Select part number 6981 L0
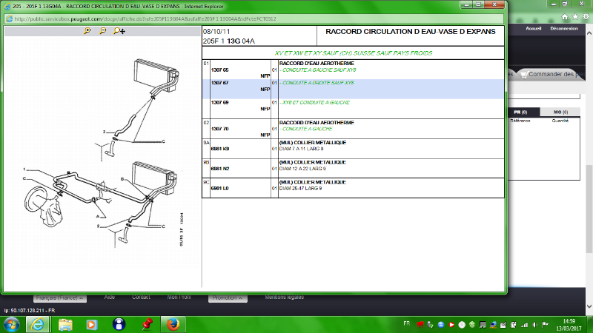 click(x=219, y=188)
